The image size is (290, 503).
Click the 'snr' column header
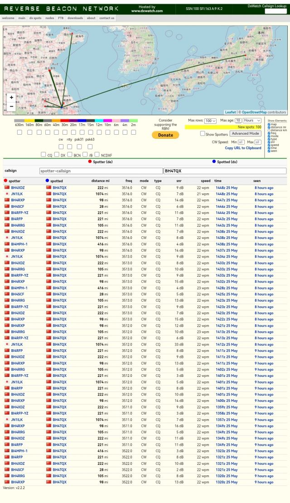[x=179, y=181]
